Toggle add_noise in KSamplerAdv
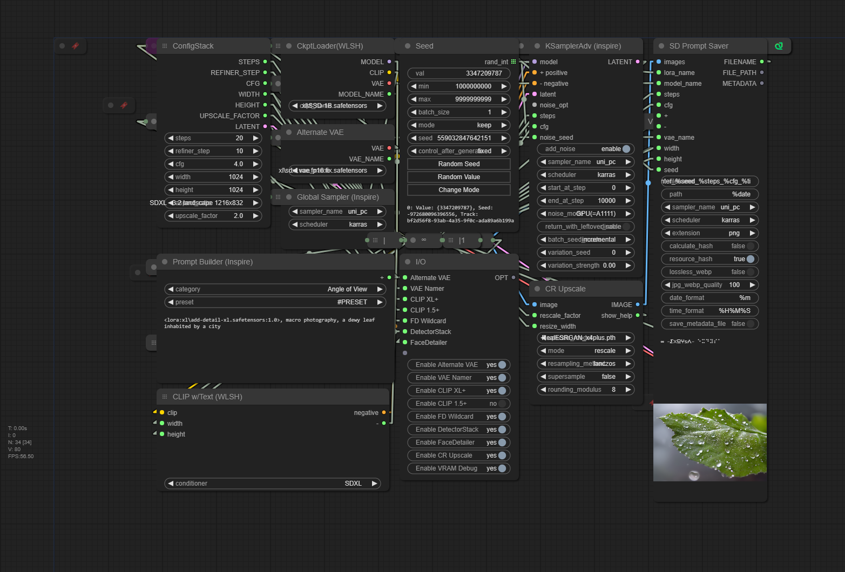Viewport: 845px width, 572px height. [x=626, y=149]
